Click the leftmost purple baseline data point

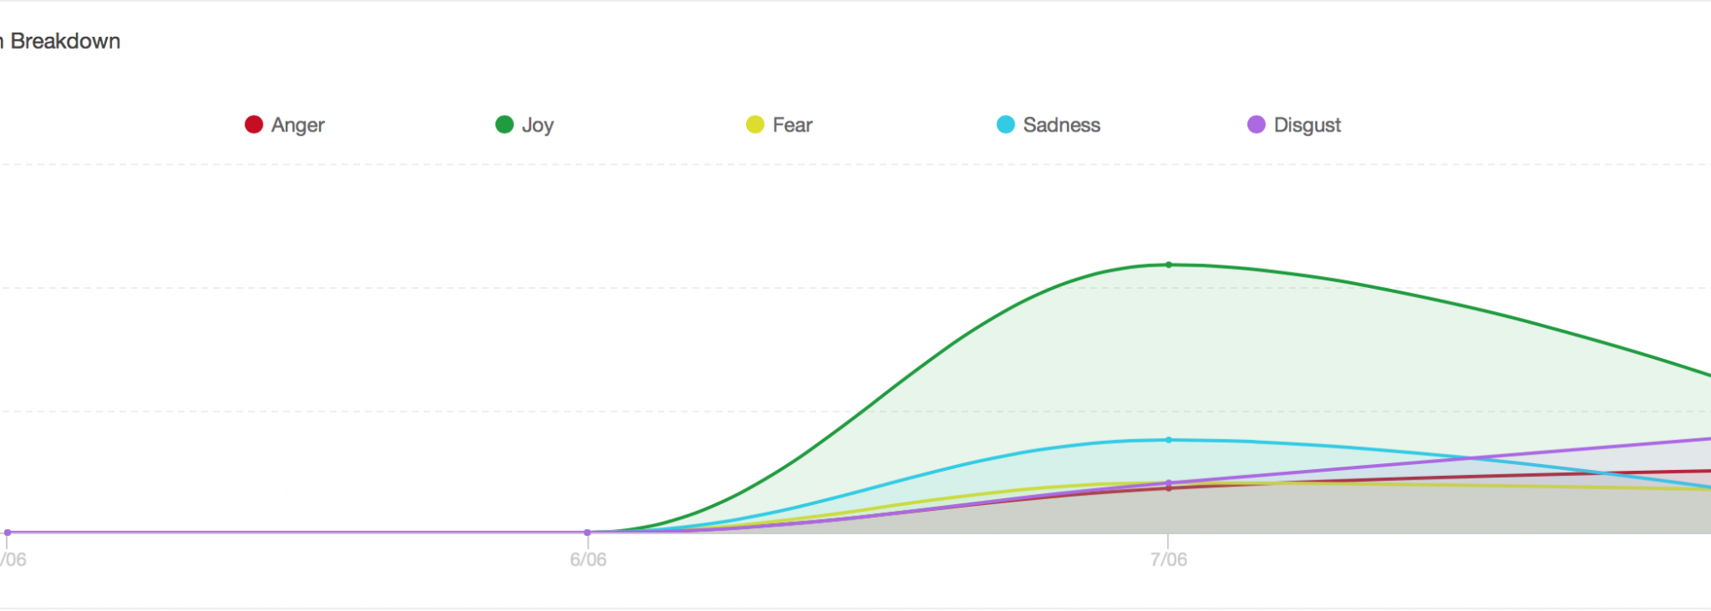[x=8, y=532]
